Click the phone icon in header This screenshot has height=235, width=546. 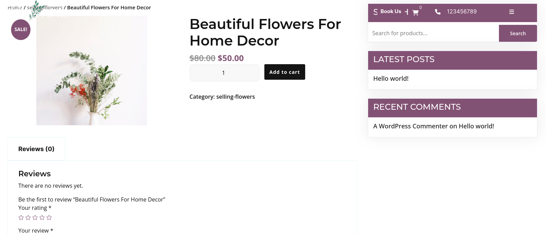click(x=438, y=12)
